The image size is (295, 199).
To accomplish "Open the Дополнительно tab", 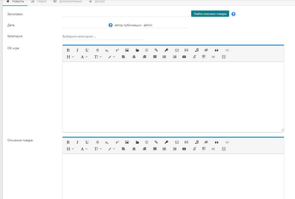I will point(68,2).
